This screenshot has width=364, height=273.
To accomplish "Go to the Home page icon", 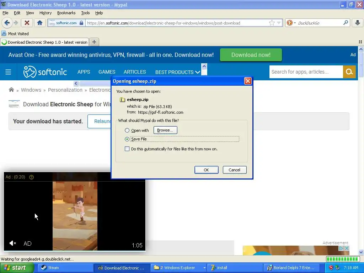I will (40, 23).
